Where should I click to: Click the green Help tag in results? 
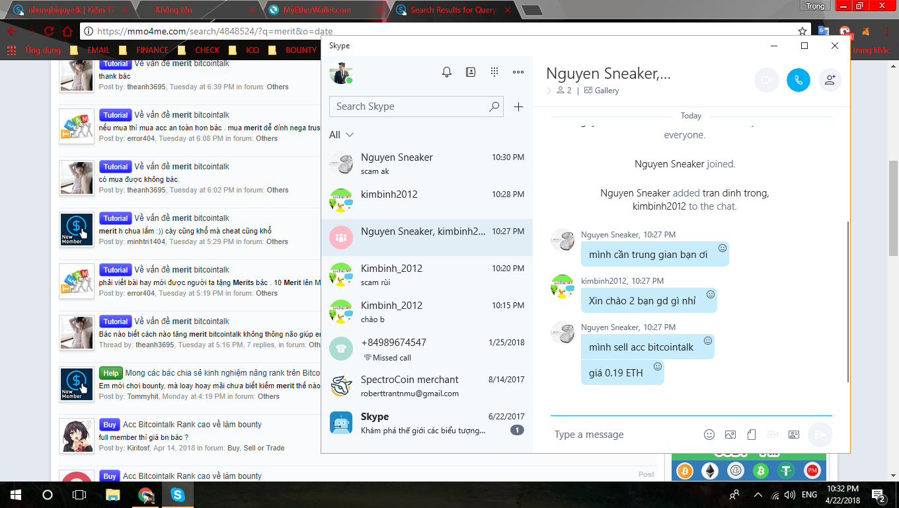[111, 373]
